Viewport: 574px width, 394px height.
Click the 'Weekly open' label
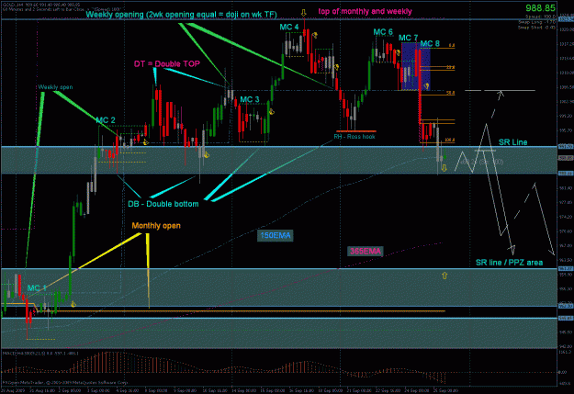55,87
